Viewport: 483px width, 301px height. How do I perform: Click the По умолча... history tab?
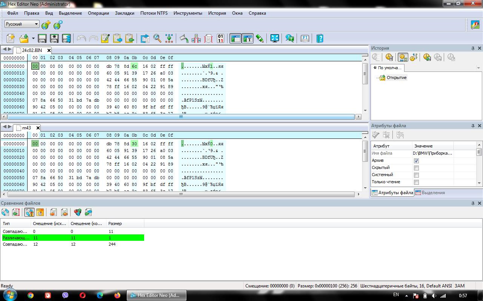(x=388, y=68)
